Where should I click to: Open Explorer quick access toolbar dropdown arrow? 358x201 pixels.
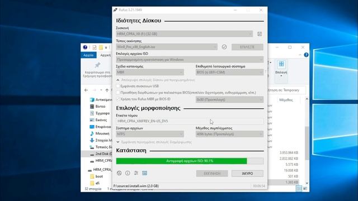pyautogui.click(x=106, y=47)
